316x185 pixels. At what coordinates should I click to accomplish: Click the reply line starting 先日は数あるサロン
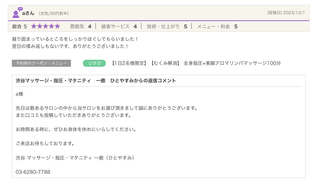pos(107,108)
